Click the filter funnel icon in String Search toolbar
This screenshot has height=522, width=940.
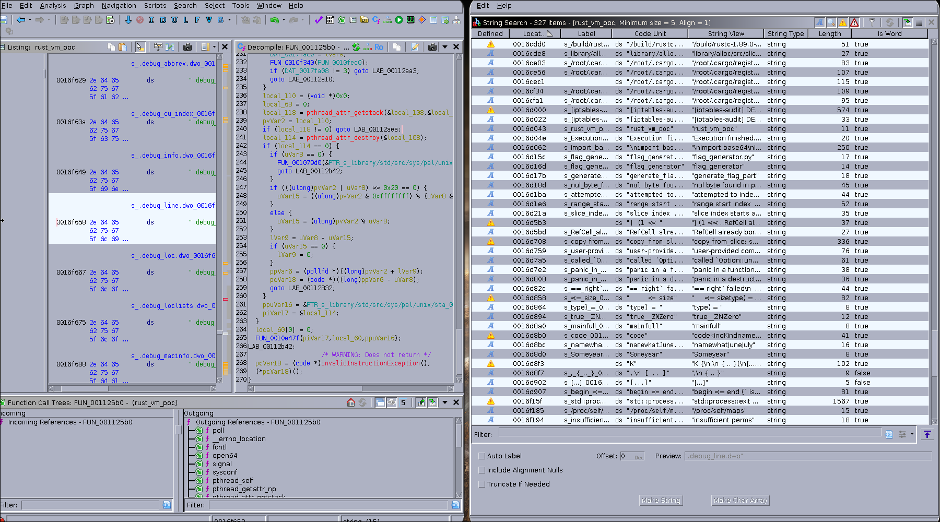click(x=872, y=22)
